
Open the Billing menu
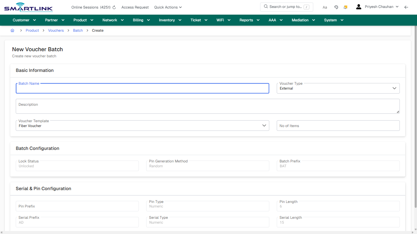pyautogui.click(x=141, y=20)
